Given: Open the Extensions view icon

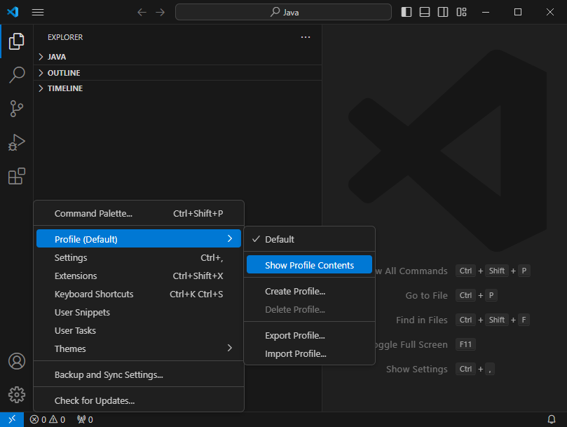Looking at the screenshot, I should coord(17,176).
